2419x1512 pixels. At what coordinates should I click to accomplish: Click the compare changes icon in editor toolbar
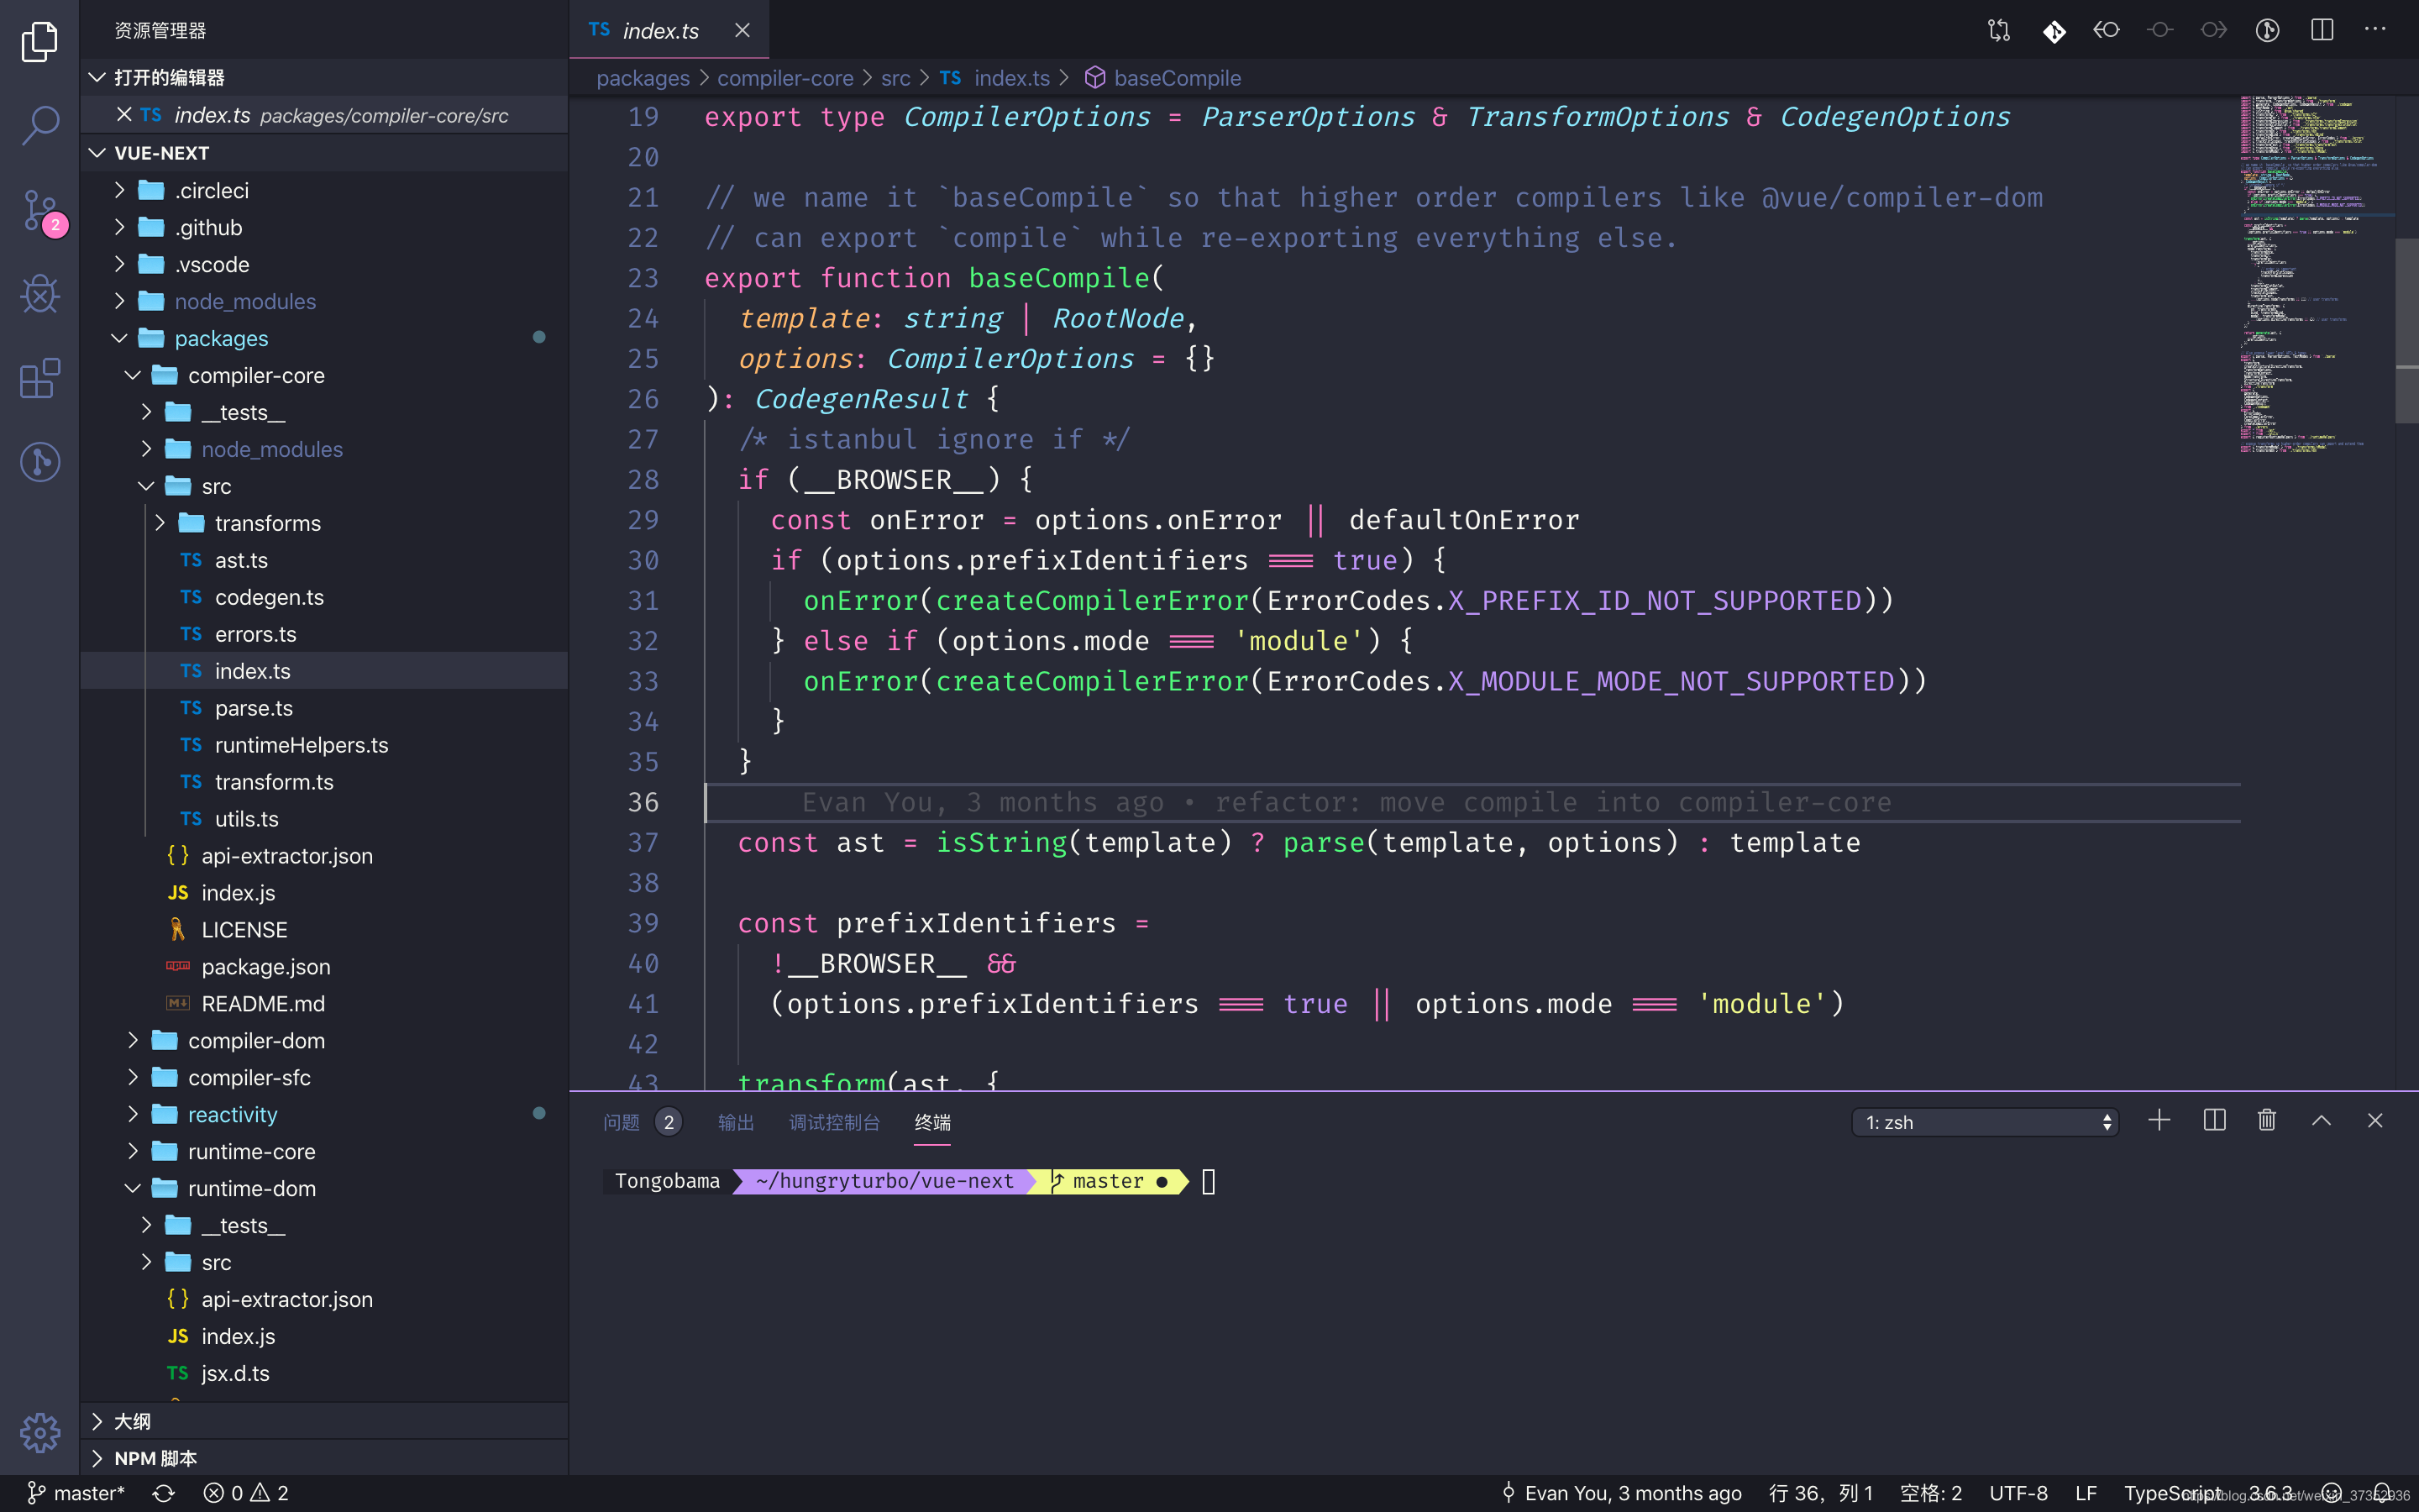pos(1999,30)
